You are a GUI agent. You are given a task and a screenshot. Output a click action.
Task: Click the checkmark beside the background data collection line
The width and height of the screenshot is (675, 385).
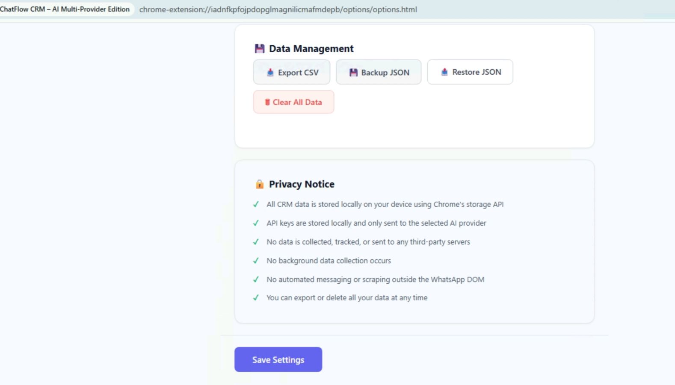click(256, 261)
